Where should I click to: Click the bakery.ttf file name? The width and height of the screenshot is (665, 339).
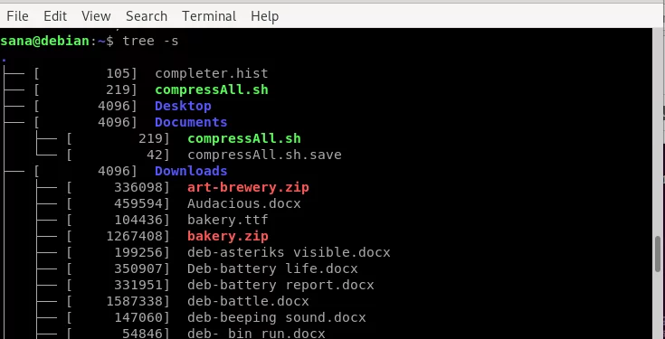228,220
